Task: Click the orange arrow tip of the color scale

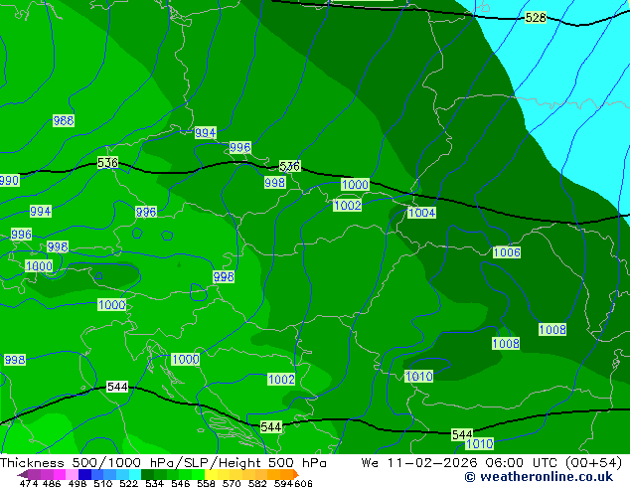Action: (x=296, y=474)
